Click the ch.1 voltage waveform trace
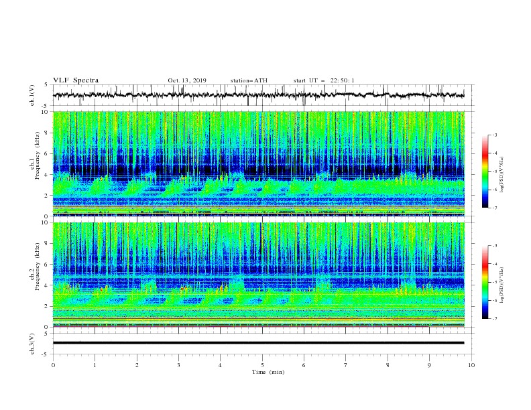This screenshot has width=531, height=410. point(258,95)
